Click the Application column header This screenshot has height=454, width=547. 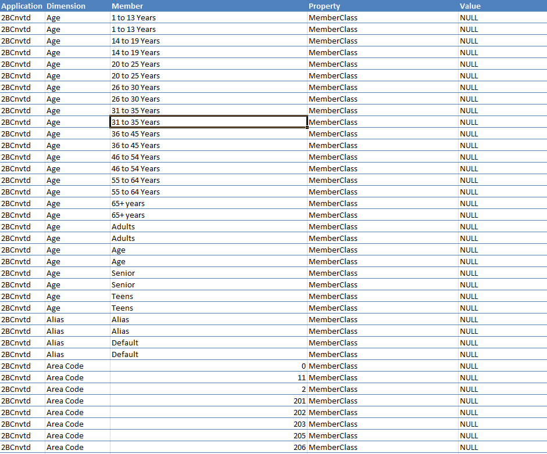[x=22, y=6]
